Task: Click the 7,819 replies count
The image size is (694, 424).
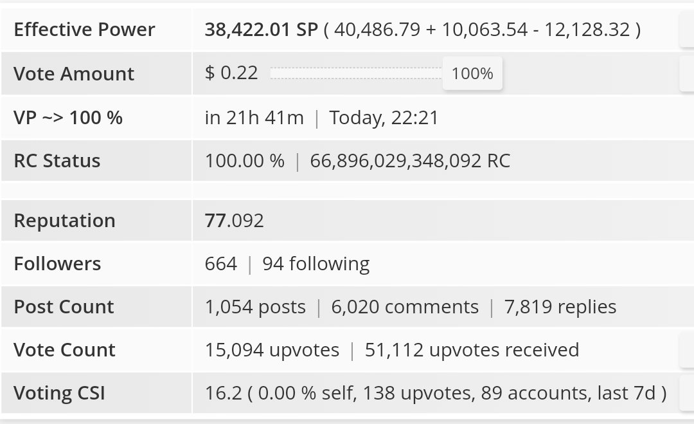Action: (560, 307)
